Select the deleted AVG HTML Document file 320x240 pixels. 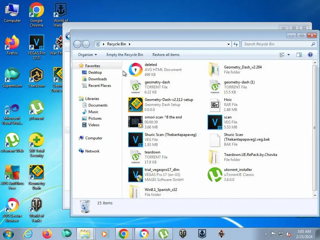coord(155,70)
